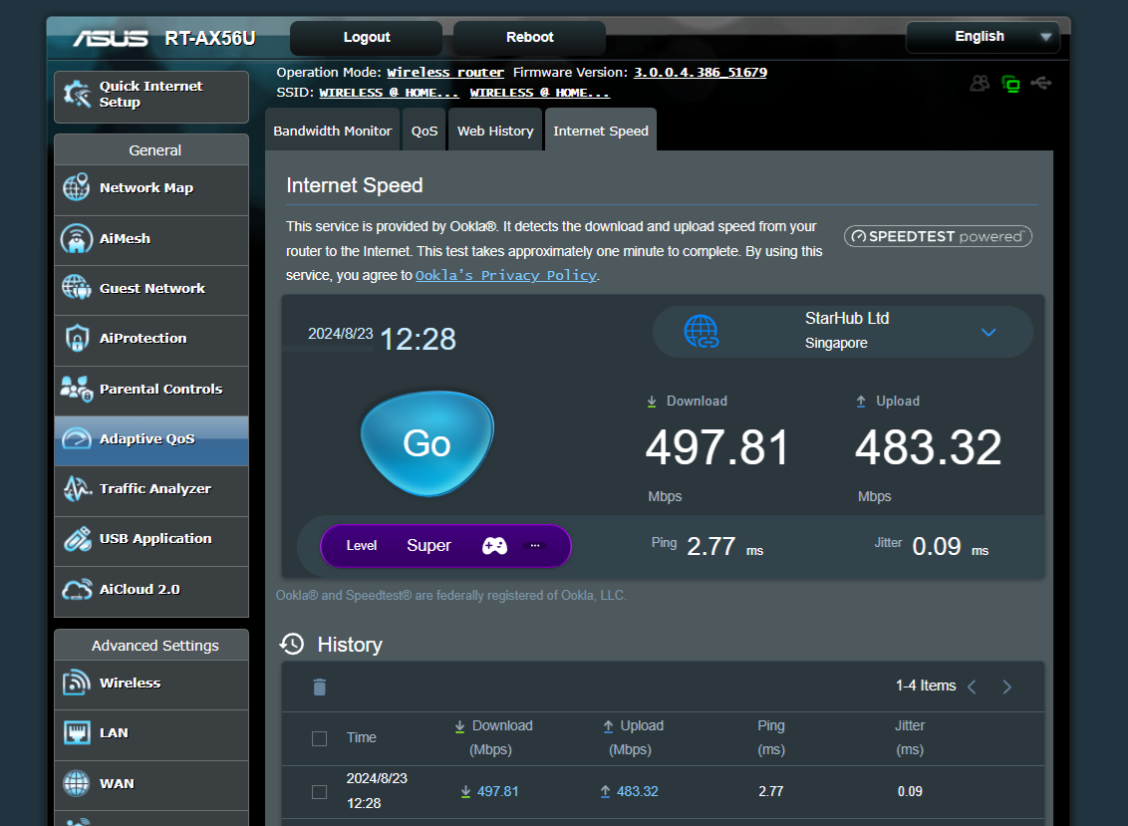Switch to Bandwidth Monitor tab
This screenshot has width=1128, height=826.
333,131
